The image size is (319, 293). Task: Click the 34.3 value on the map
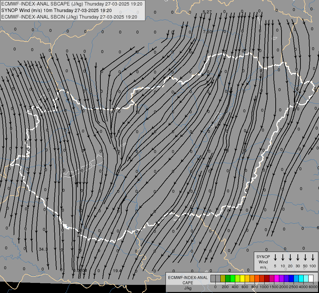pos(43,249)
